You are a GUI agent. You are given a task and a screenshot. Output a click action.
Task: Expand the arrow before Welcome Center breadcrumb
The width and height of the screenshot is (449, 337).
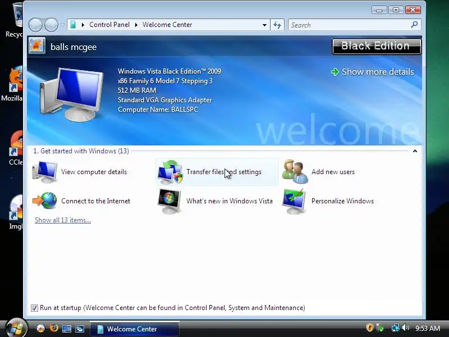point(136,25)
